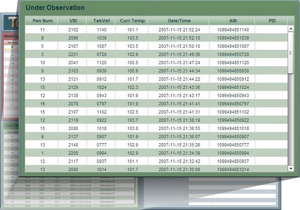Click the empty scrollbar track below the thumb
Image resolution: width=300 pixels, height=210 pixels.
pyautogui.click(x=291, y=119)
